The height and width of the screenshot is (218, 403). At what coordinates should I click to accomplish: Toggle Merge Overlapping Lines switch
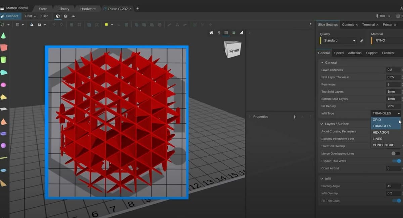396,153
